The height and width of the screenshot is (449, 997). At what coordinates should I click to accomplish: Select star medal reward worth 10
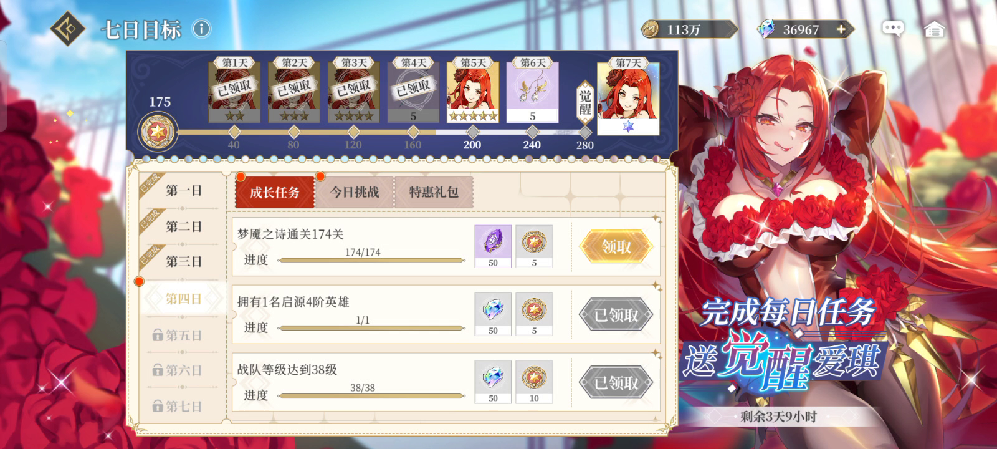tap(534, 382)
